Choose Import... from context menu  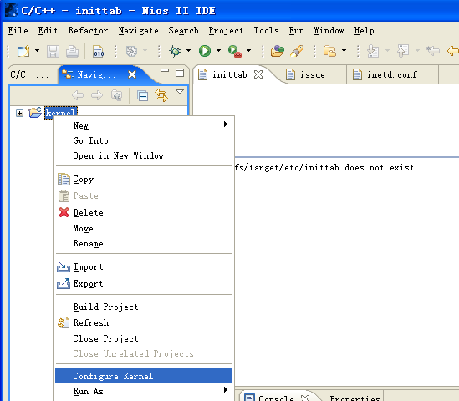pyautogui.click(x=144, y=267)
